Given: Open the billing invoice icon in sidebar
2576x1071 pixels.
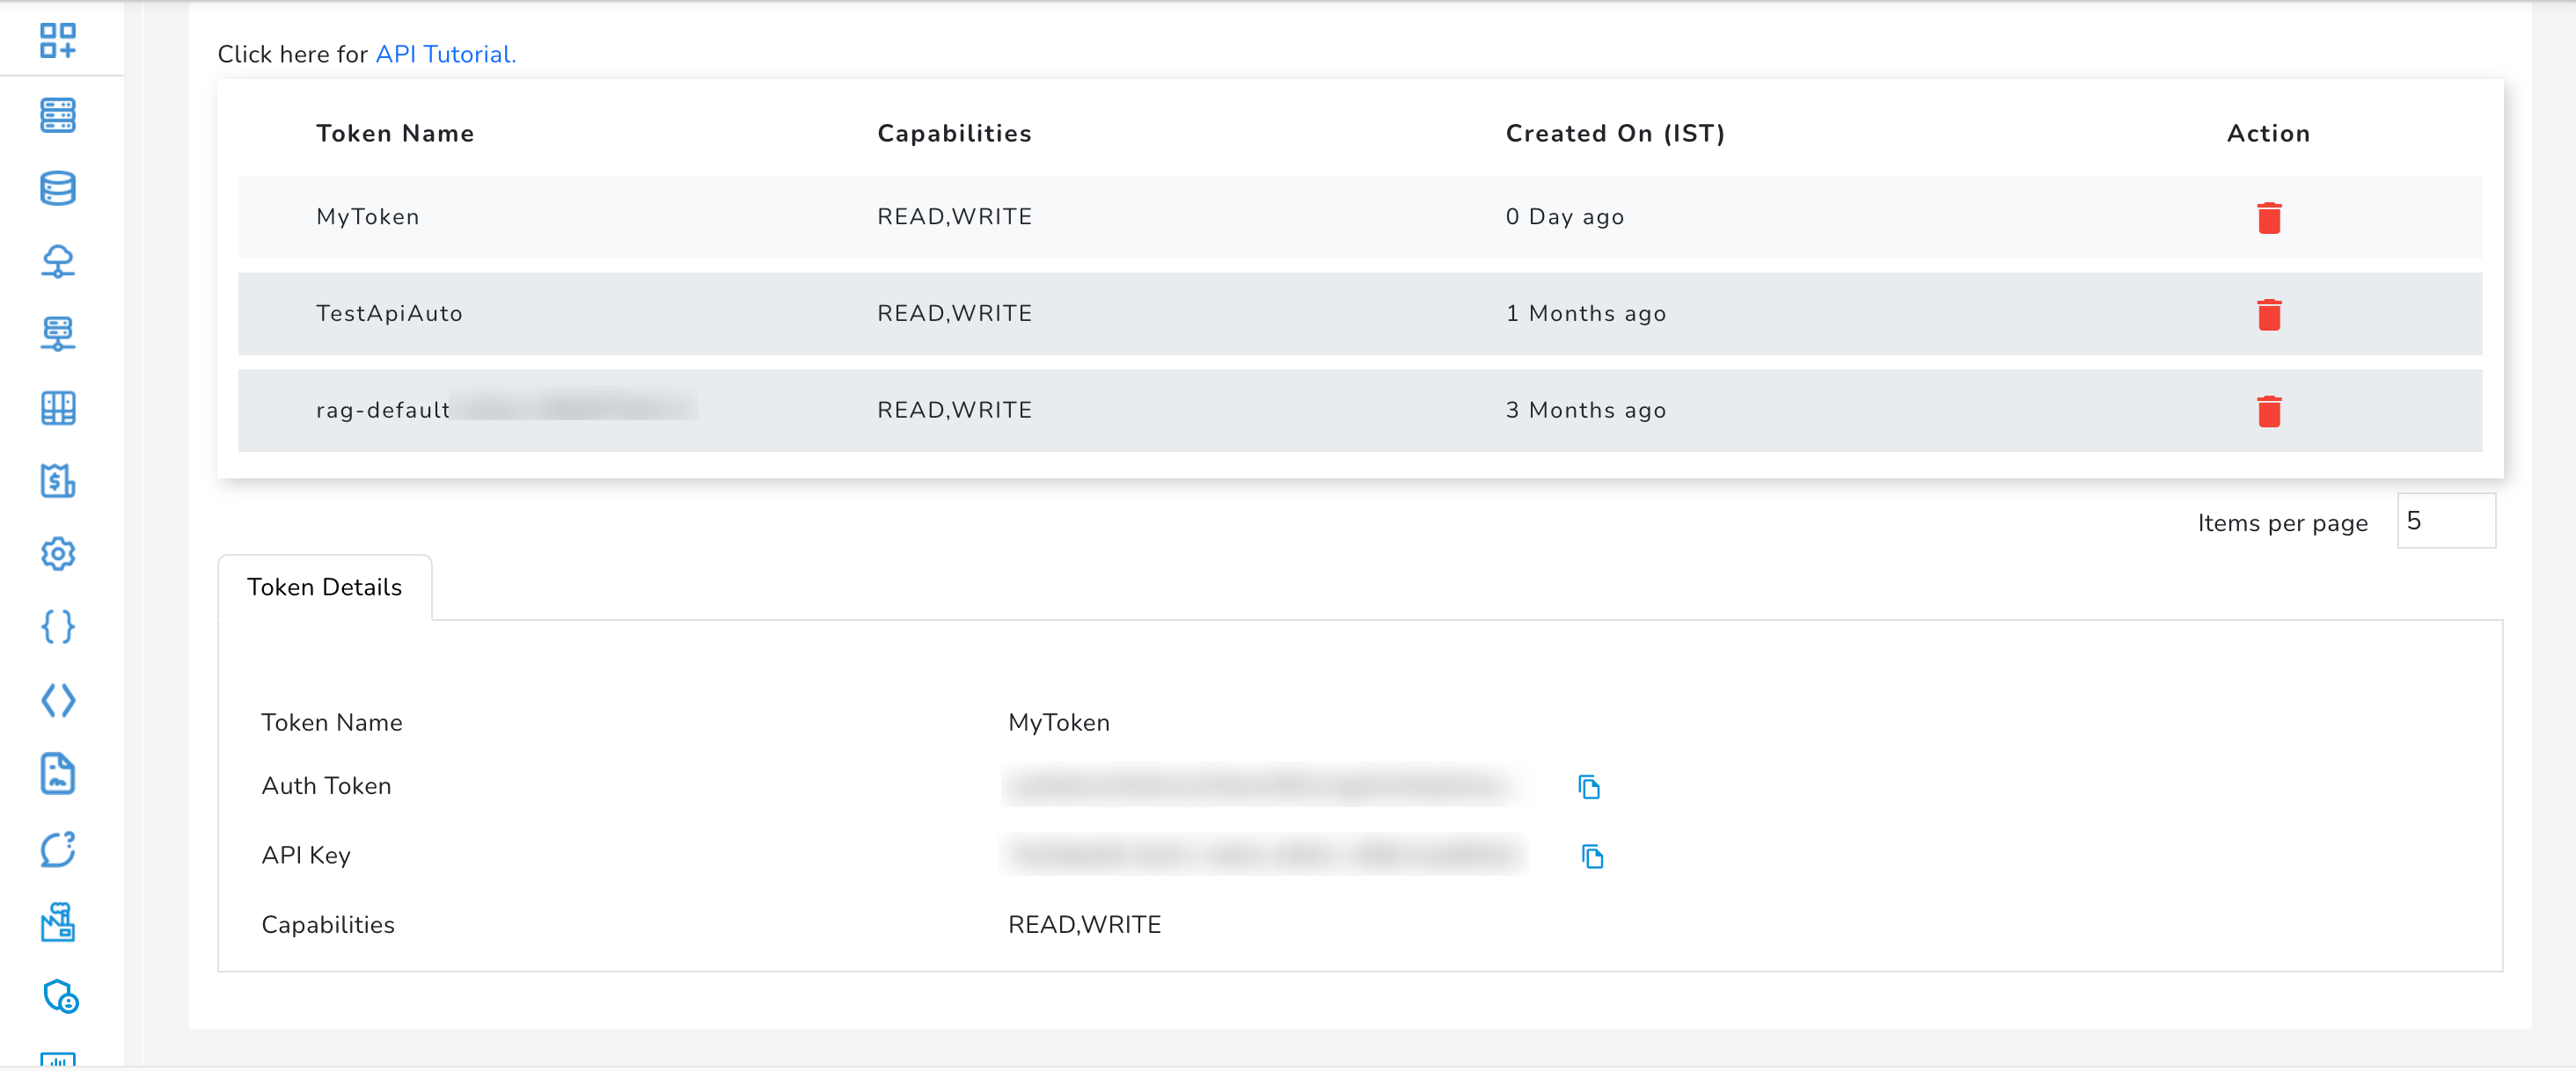Looking at the screenshot, I should pos(59,482).
